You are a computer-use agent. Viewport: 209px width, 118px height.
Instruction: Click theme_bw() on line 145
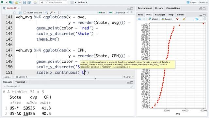pyautogui.click(x=48, y=39)
